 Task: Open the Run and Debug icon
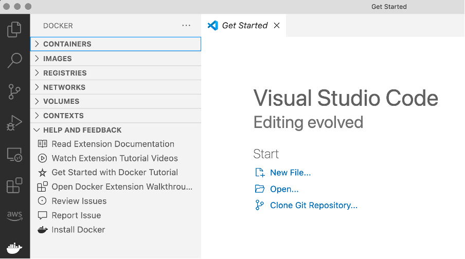click(14, 123)
